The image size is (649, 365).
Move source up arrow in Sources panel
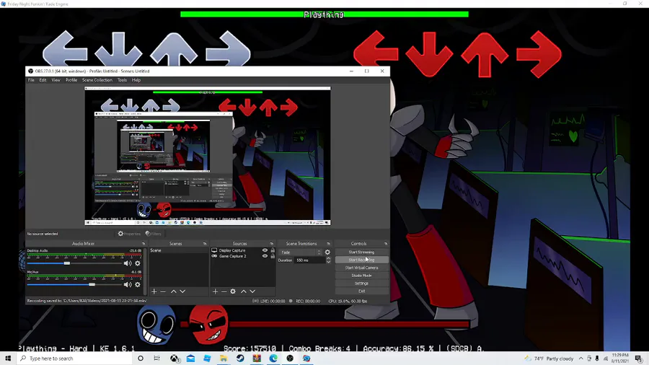(x=244, y=291)
